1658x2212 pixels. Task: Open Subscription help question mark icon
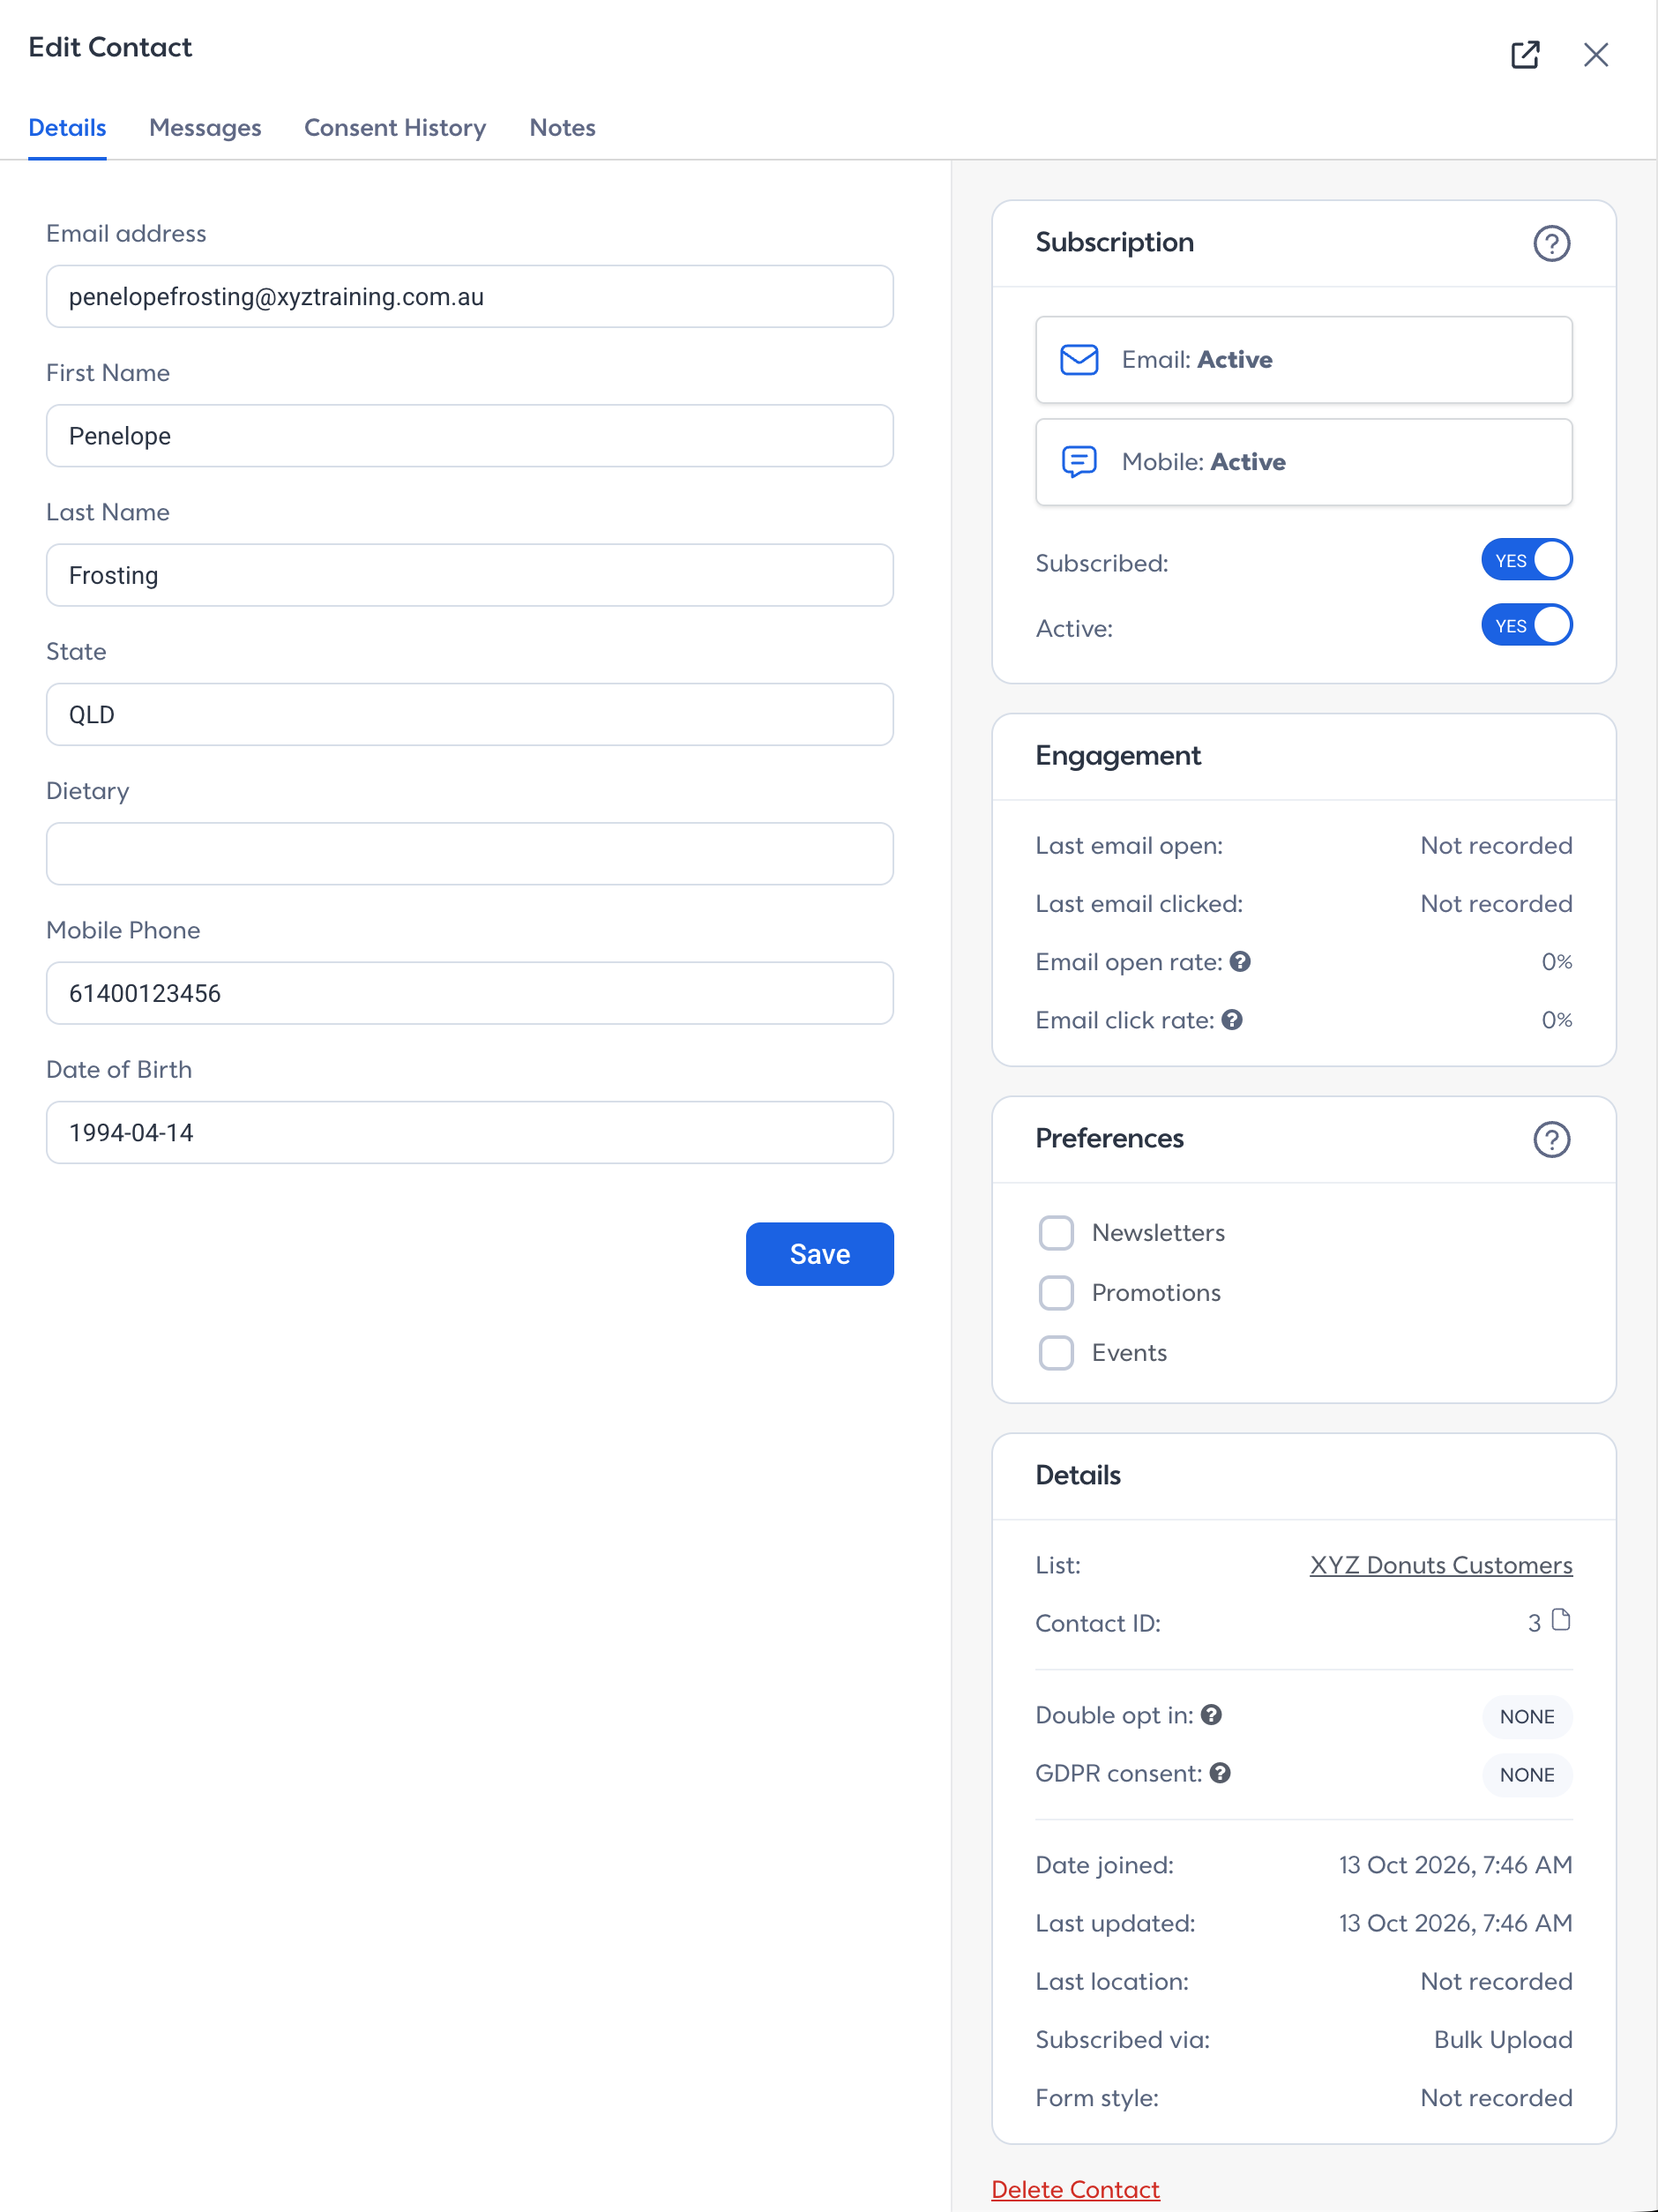(1551, 243)
